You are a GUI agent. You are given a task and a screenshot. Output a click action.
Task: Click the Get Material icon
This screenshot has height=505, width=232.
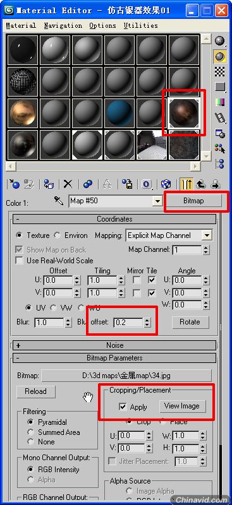[x=14, y=184]
